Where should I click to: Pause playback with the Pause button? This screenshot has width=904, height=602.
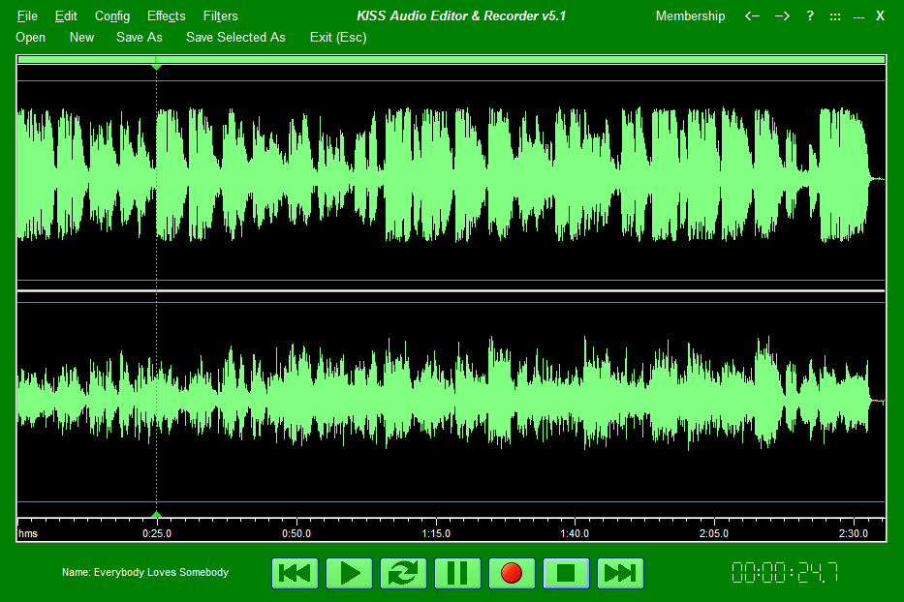[x=457, y=573]
